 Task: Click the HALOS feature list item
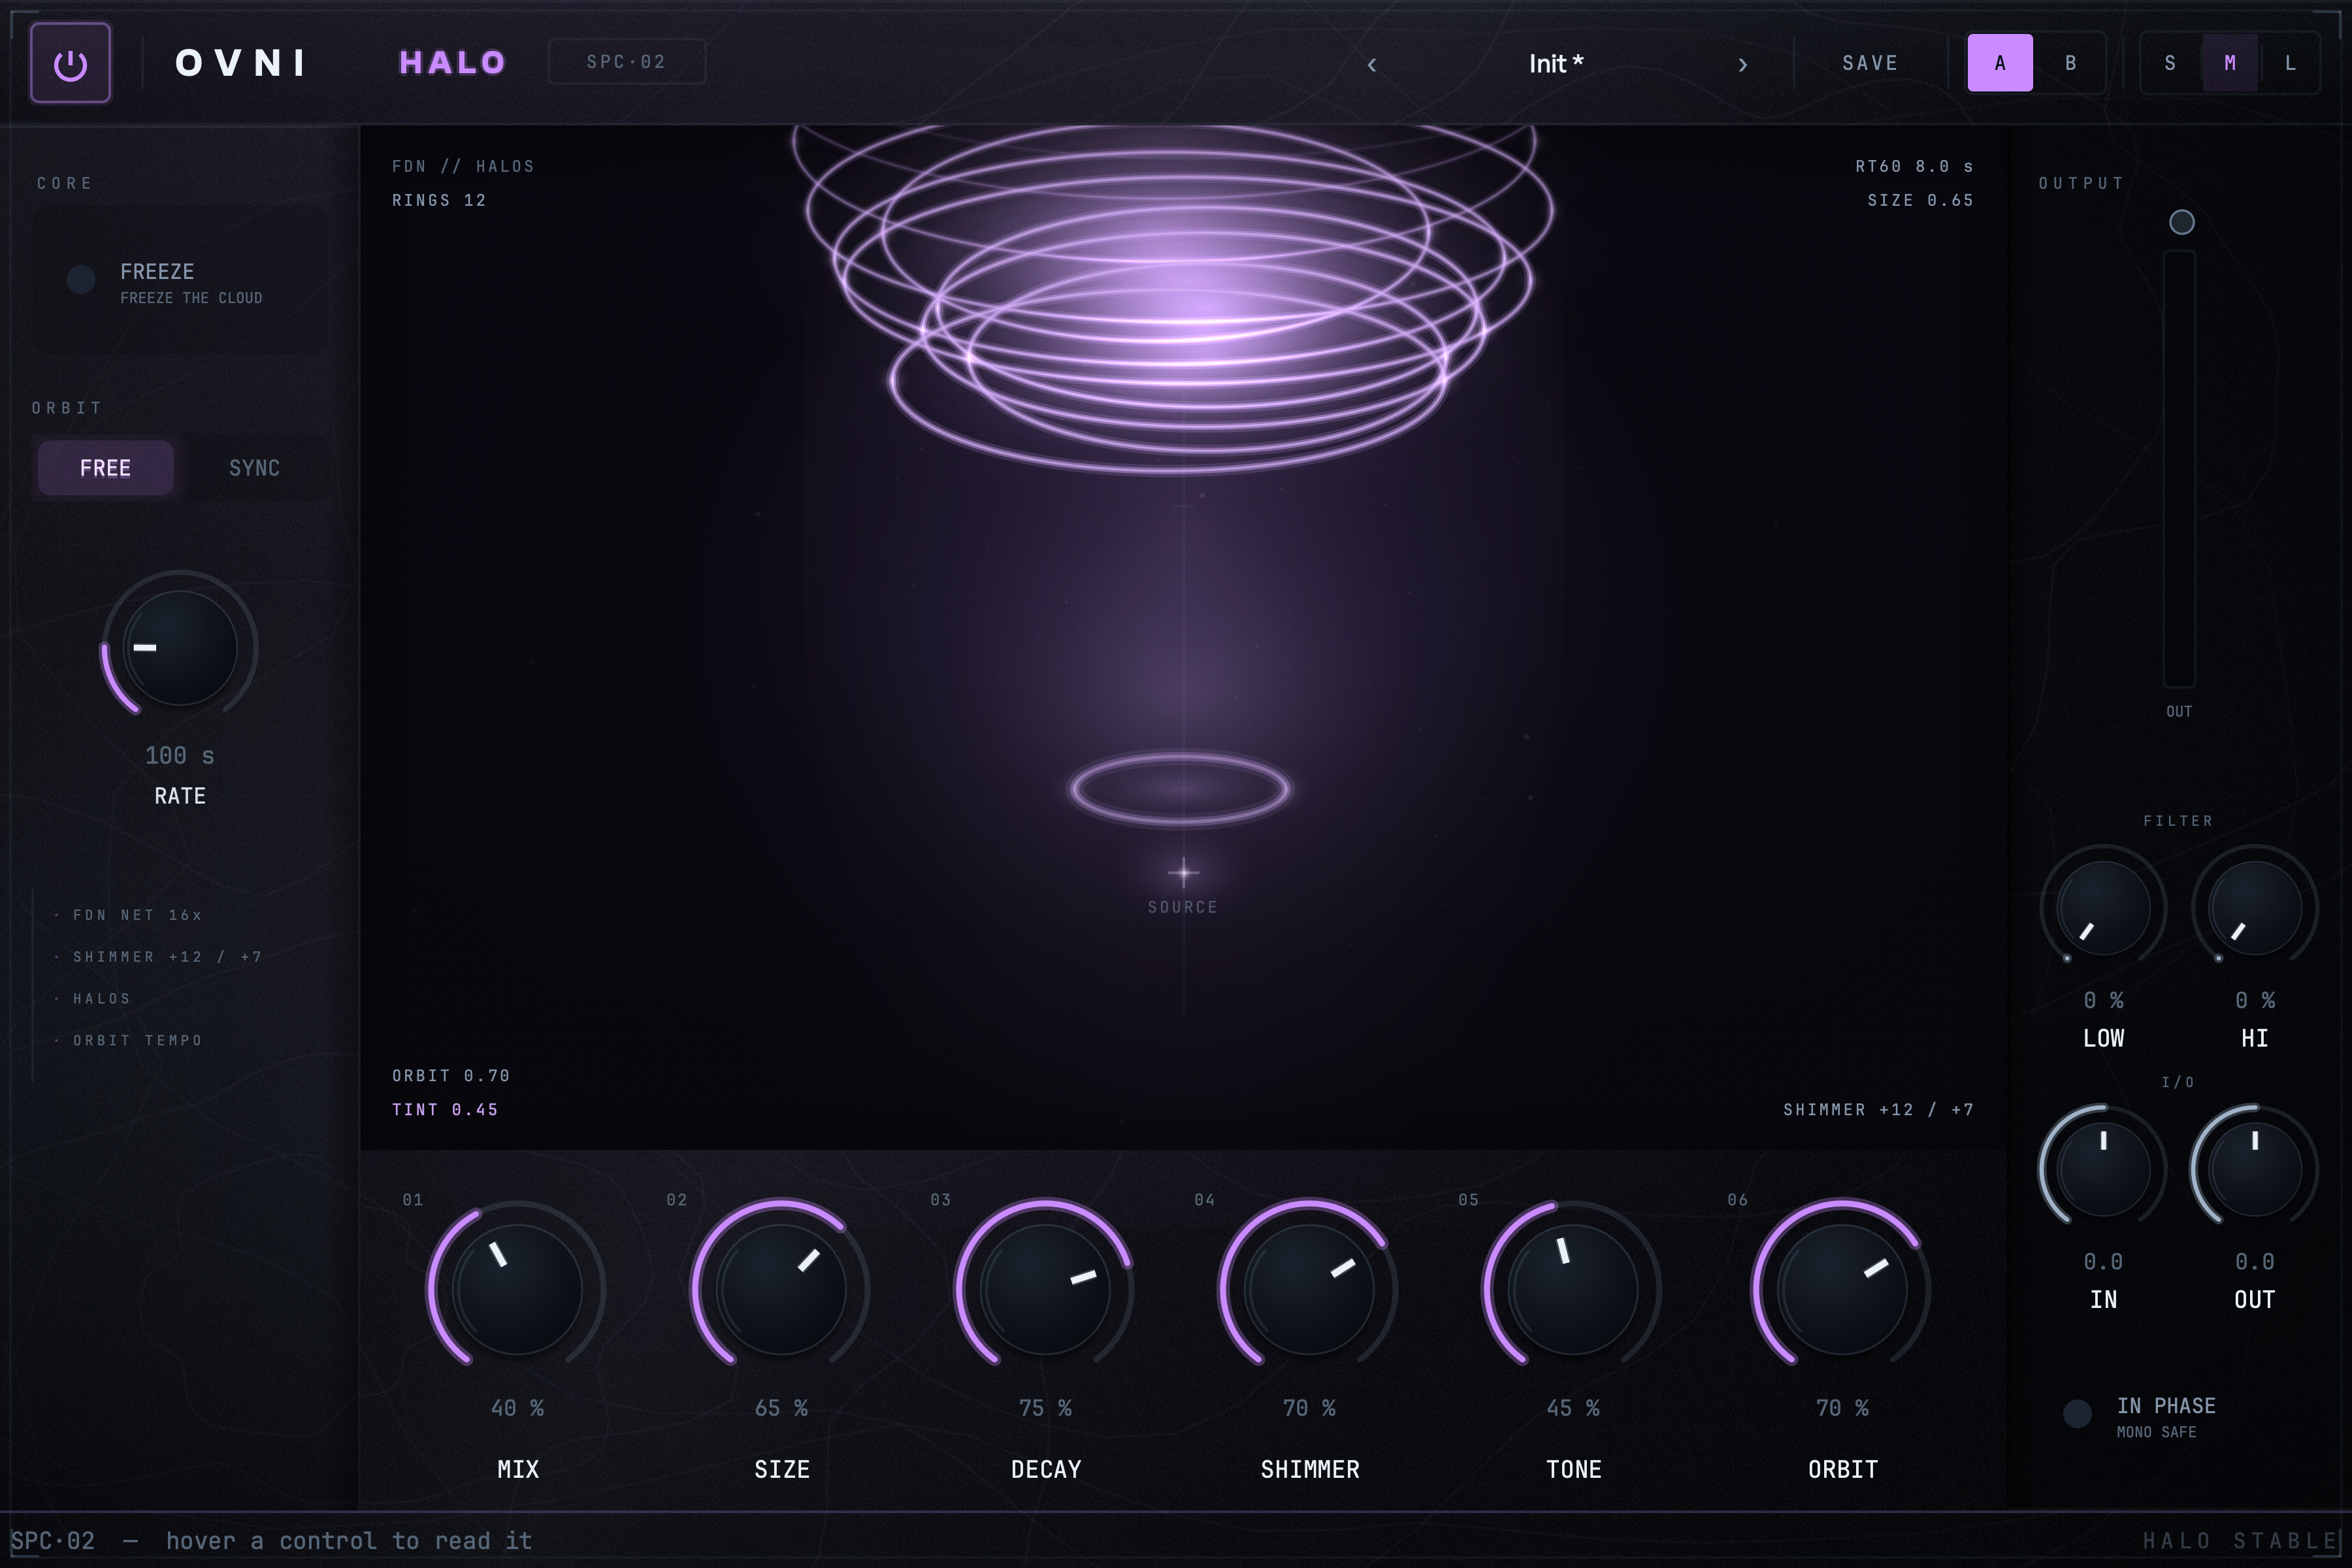(x=101, y=999)
